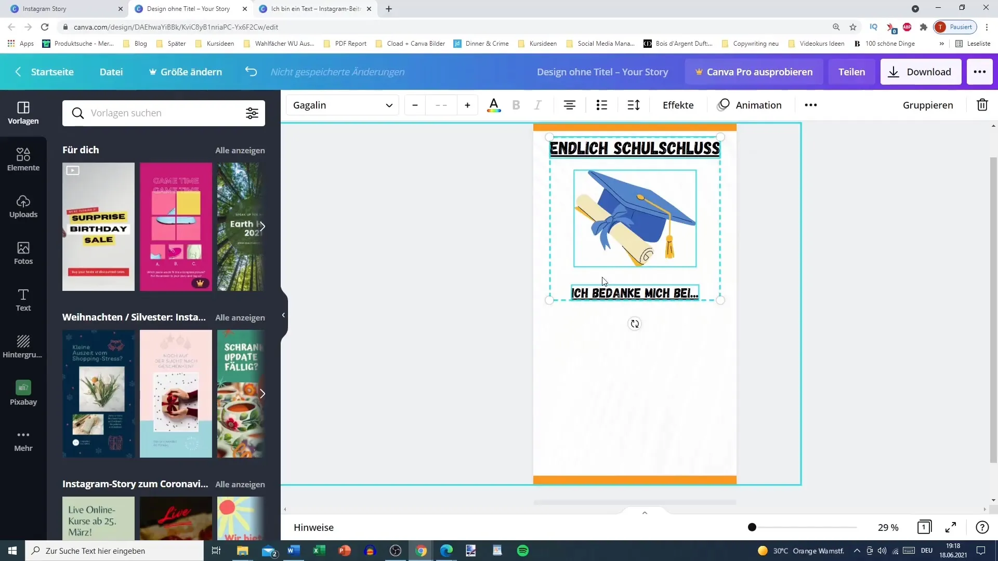Viewport: 998px width, 561px height.
Task: Open the Mehr sidebar options
Action: (x=23, y=440)
